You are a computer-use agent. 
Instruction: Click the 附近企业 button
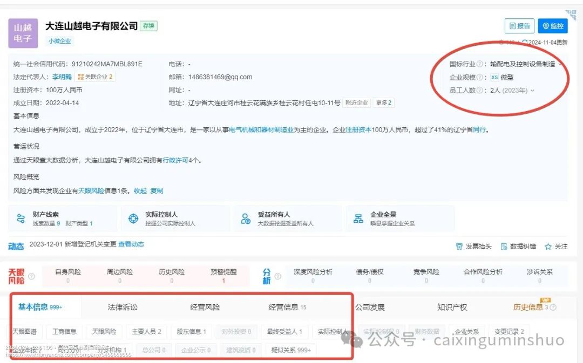point(357,102)
